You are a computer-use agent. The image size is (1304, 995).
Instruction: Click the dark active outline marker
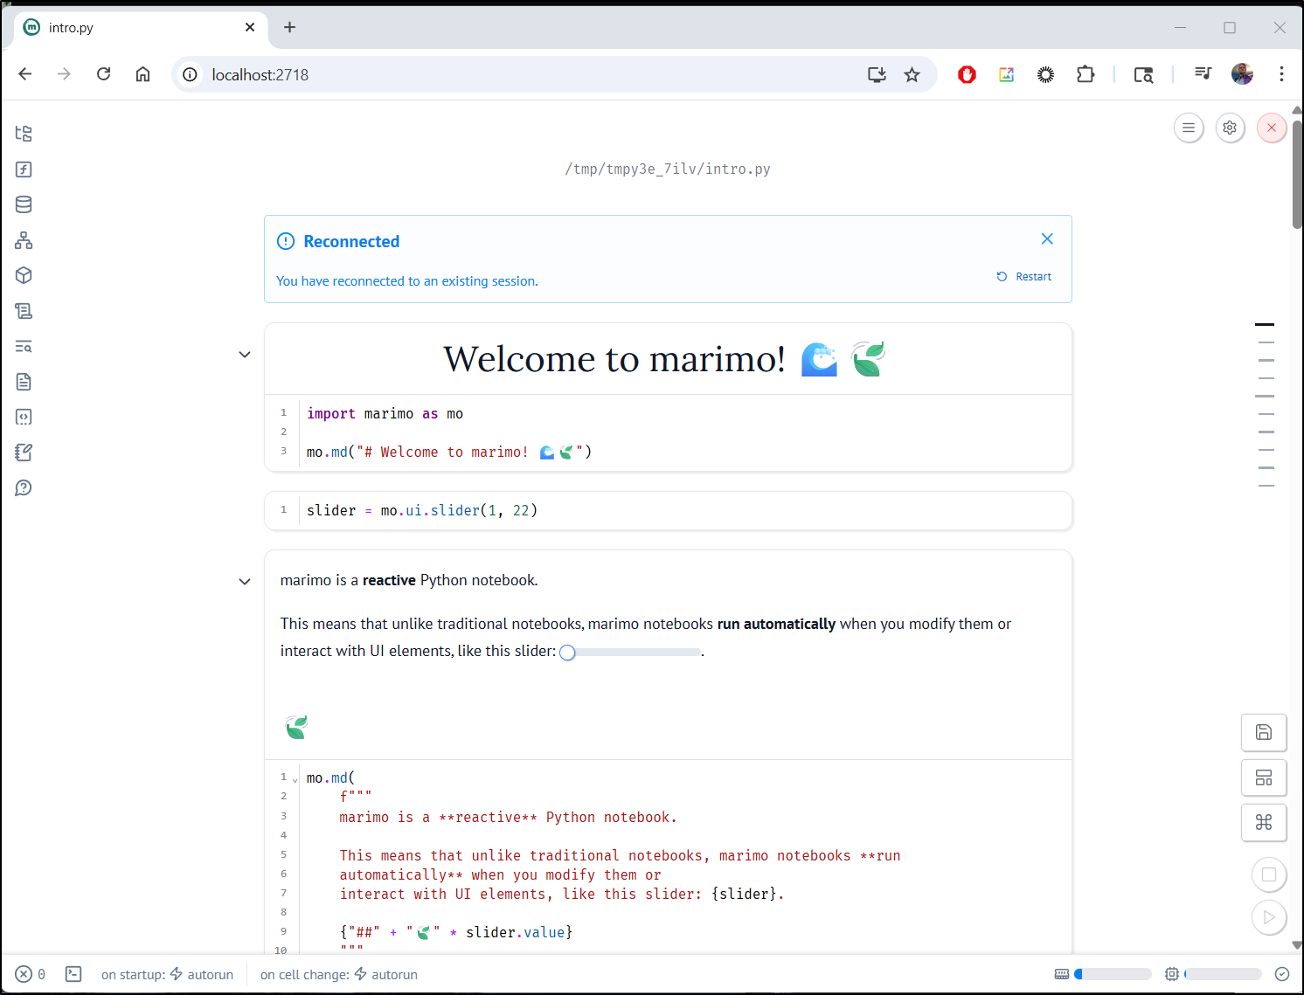(x=1265, y=324)
